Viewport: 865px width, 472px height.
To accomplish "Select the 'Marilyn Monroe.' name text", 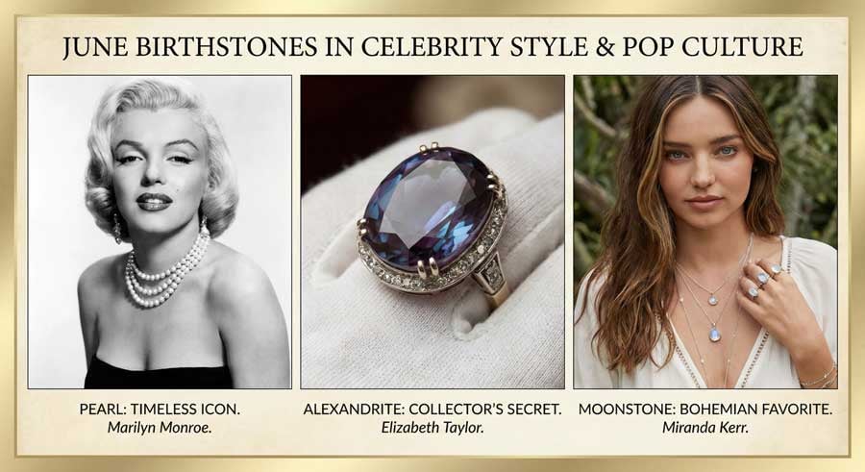I will pos(159,429).
